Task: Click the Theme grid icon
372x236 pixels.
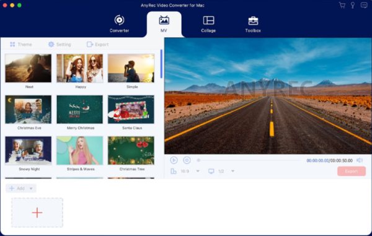Action: (12, 45)
